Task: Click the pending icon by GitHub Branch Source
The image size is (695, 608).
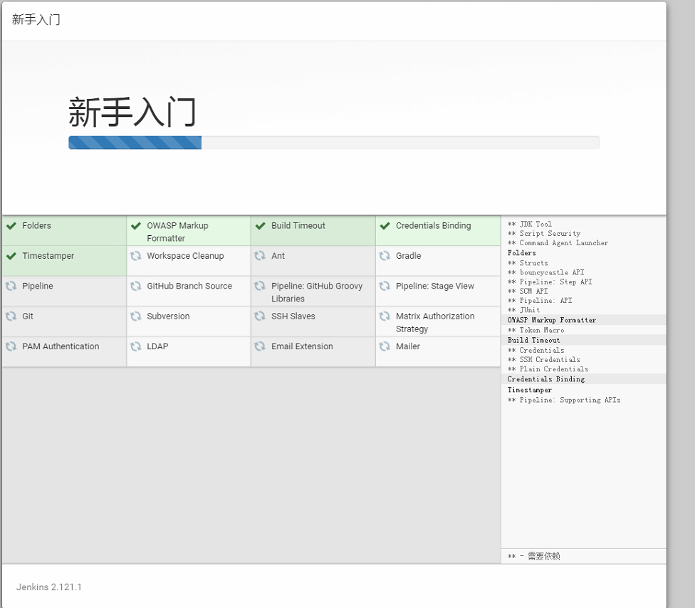Action: coord(135,287)
